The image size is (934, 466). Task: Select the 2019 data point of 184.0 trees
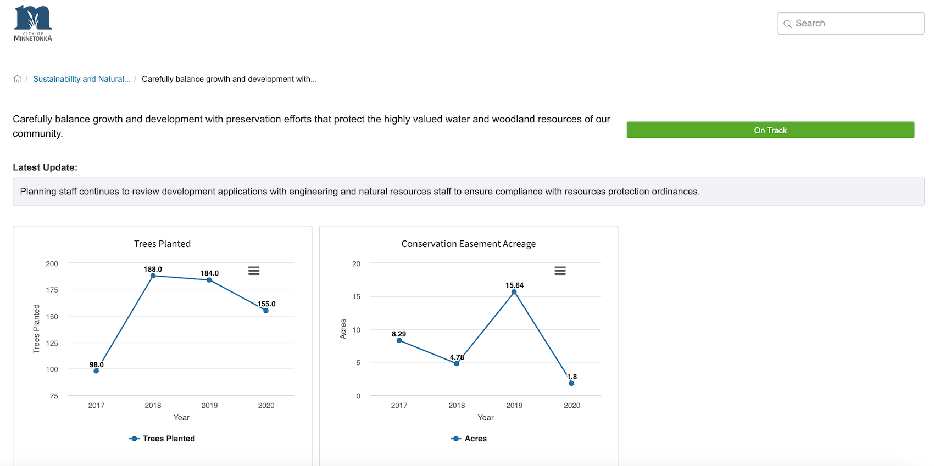209,280
